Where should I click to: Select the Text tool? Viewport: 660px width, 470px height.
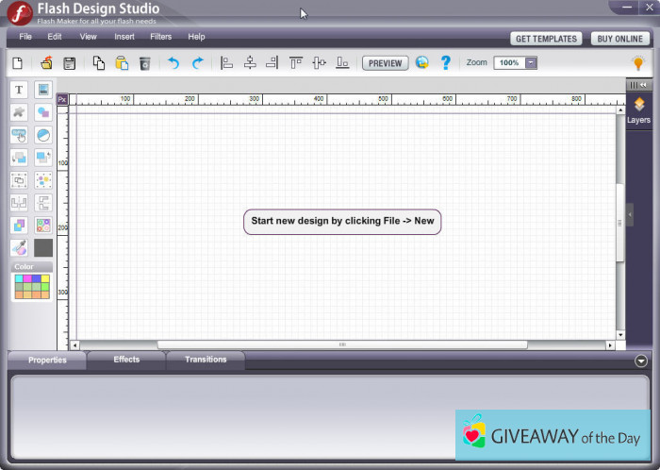(x=19, y=90)
